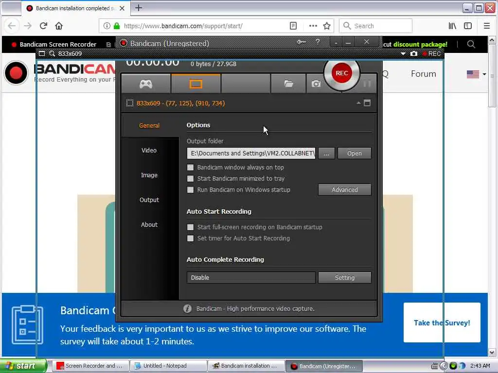The height and width of the screenshot is (373, 498).
Task: Check Start full-screen recording on Bandicam startup
Action: (x=190, y=227)
